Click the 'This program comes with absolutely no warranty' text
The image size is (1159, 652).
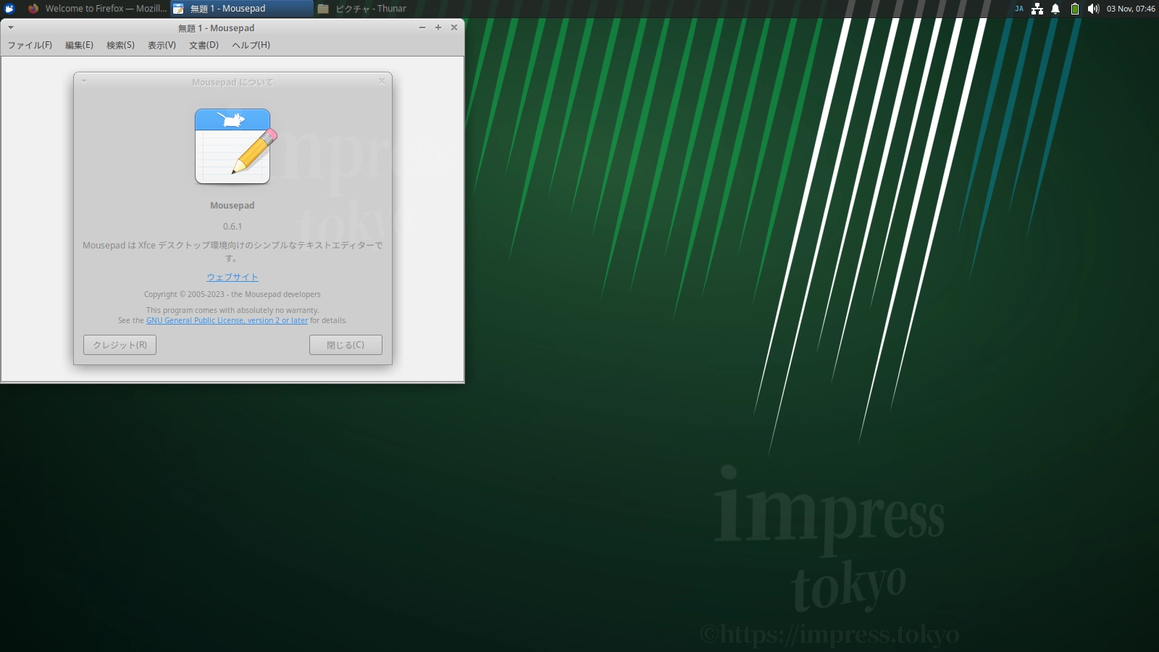point(233,310)
